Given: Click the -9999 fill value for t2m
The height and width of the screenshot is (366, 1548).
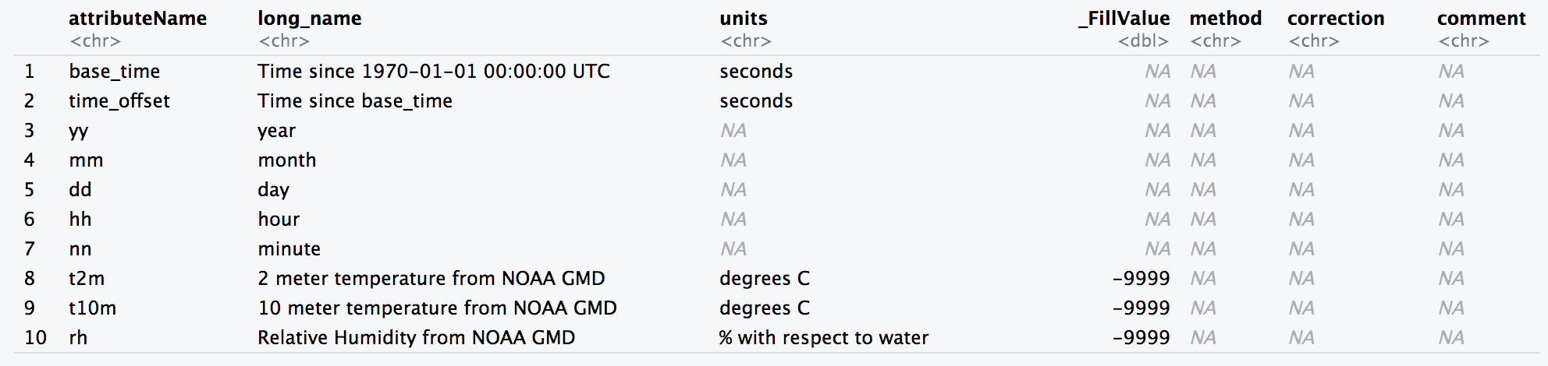Looking at the screenshot, I should pyautogui.click(x=1141, y=279).
